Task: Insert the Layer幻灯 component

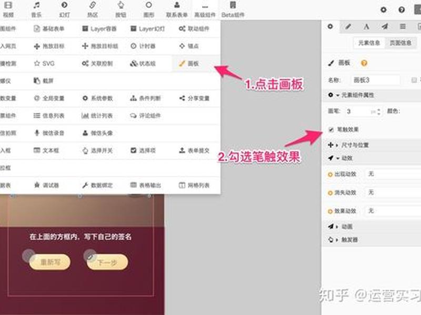Action: tap(147, 29)
